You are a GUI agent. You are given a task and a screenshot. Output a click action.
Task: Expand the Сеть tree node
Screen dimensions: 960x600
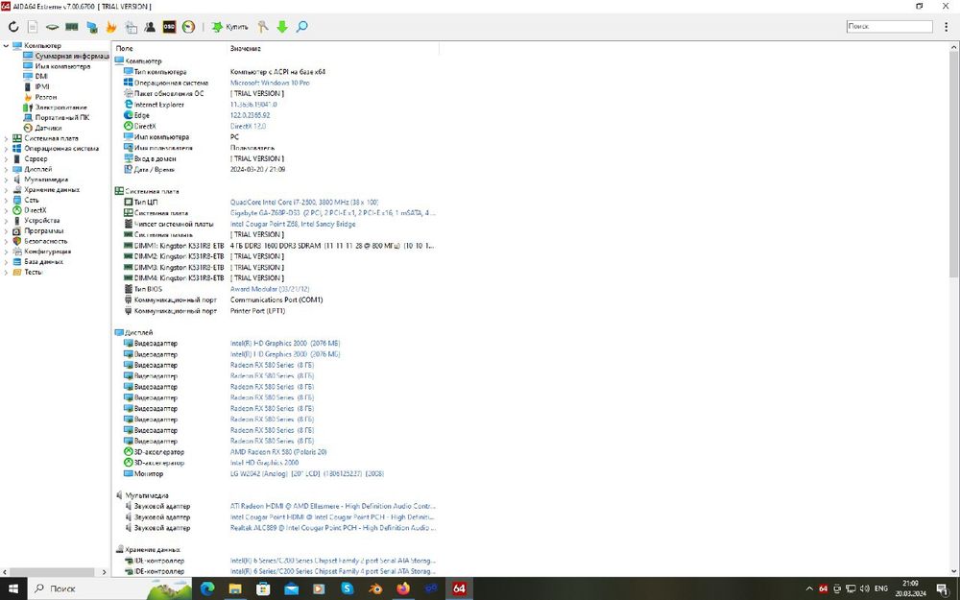point(6,201)
